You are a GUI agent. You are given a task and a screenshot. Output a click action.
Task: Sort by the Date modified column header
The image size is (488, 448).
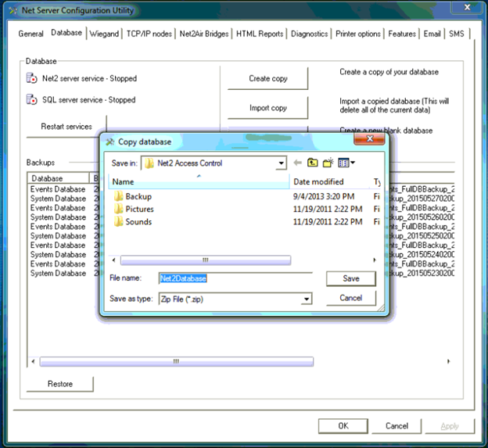(330, 181)
